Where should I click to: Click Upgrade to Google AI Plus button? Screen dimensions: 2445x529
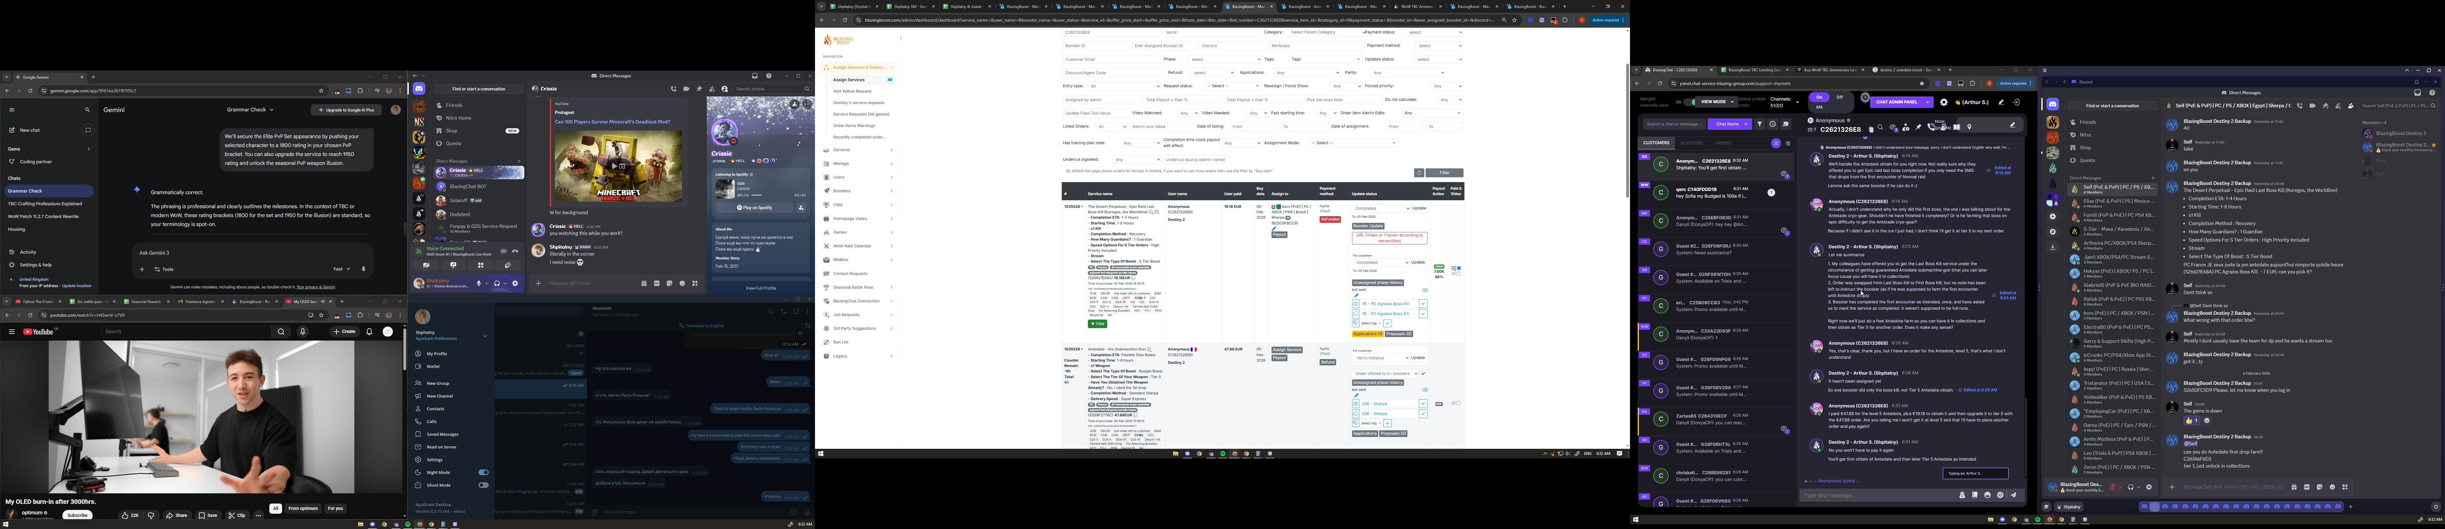point(346,110)
